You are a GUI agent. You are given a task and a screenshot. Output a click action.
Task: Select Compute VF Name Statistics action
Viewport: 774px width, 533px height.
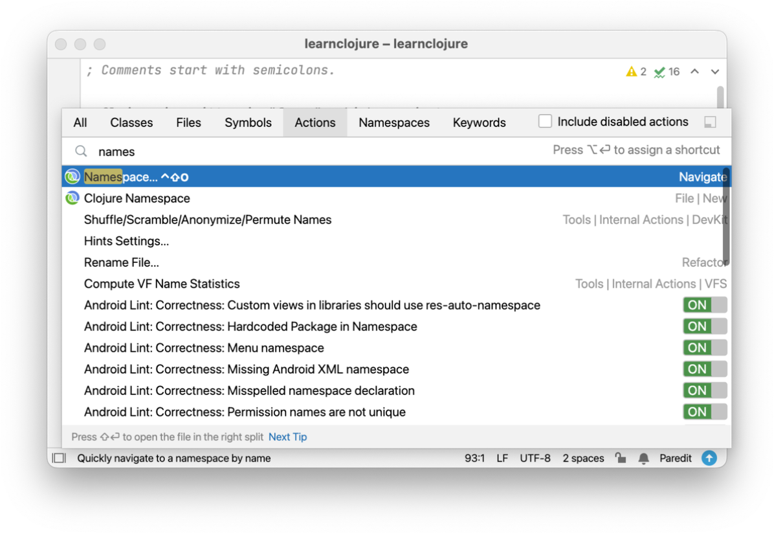click(x=396, y=284)
